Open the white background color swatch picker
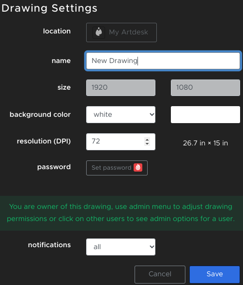 tap(205, 115)
